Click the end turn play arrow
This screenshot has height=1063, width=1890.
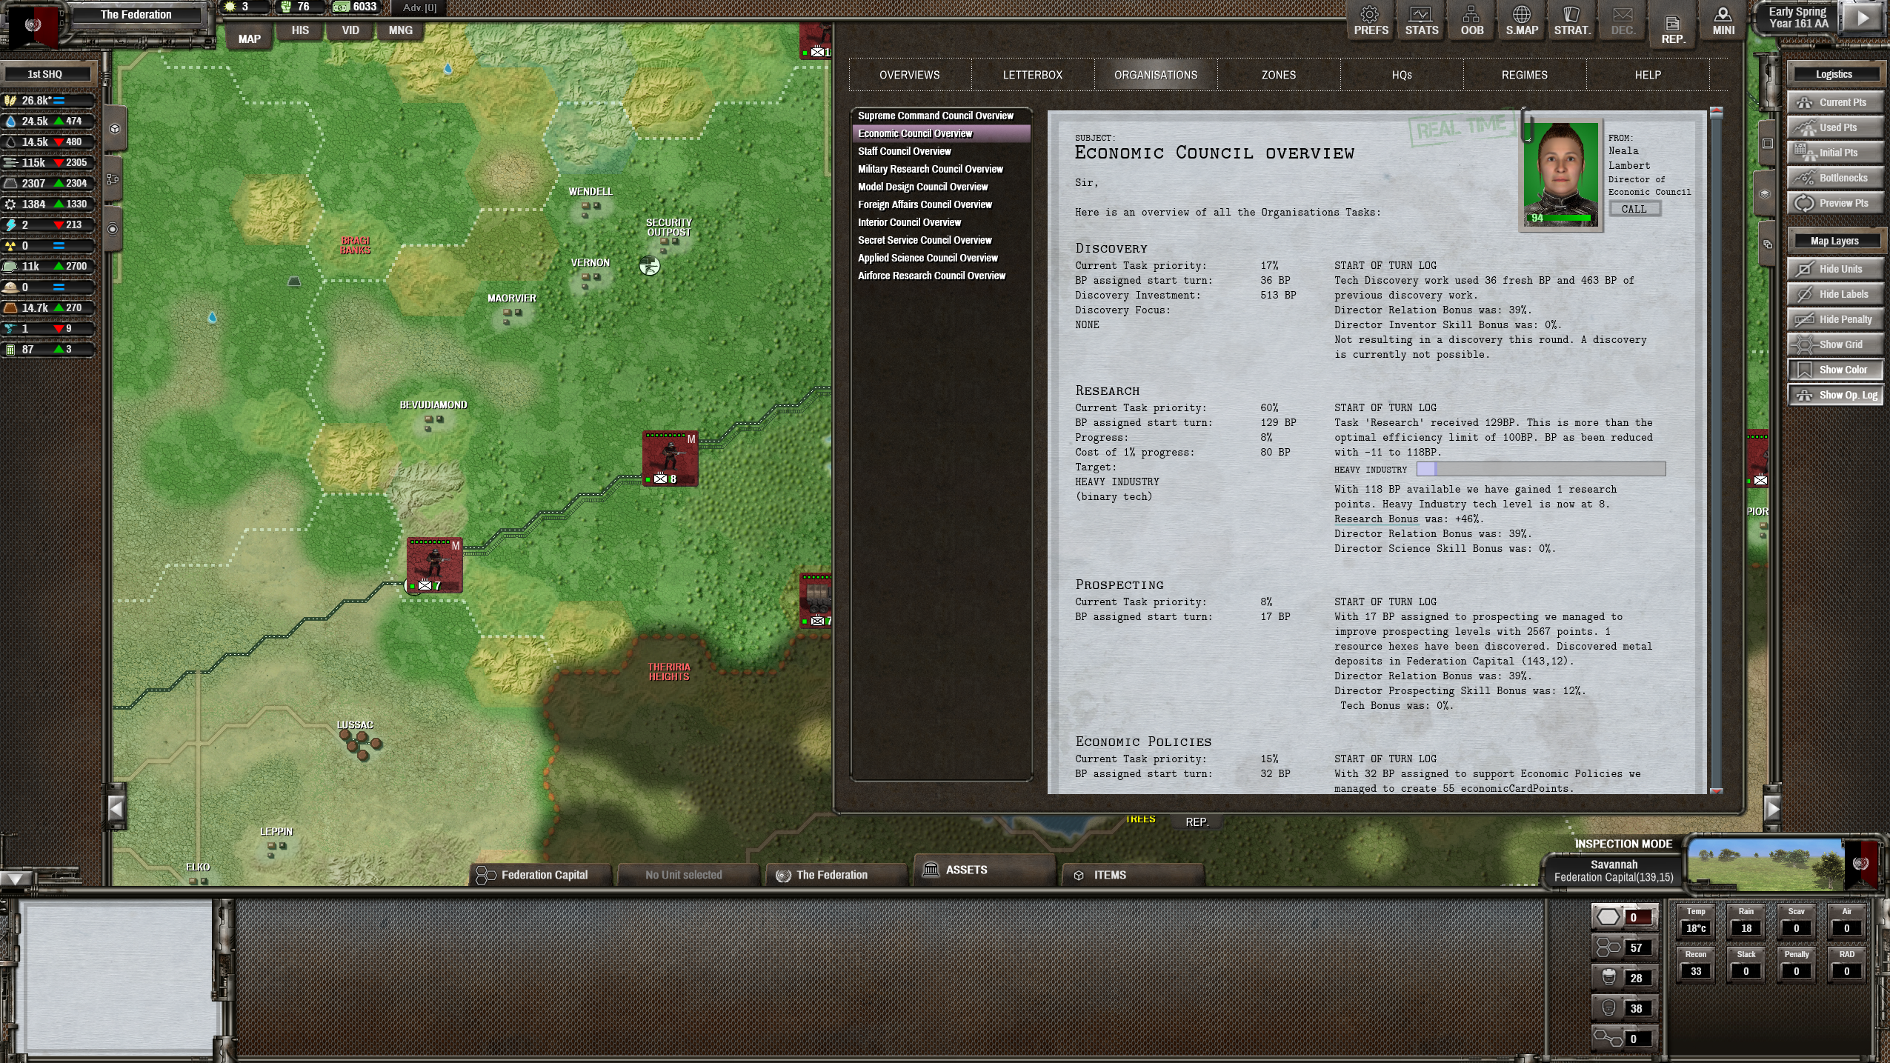(1863, 19)
